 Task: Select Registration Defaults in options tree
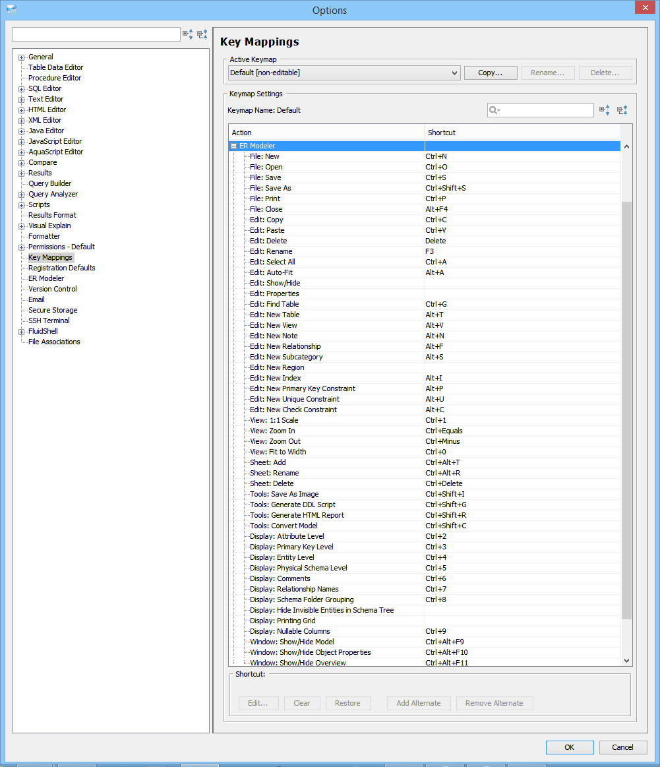61,268
